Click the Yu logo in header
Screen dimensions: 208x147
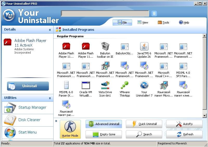[9, 15]
